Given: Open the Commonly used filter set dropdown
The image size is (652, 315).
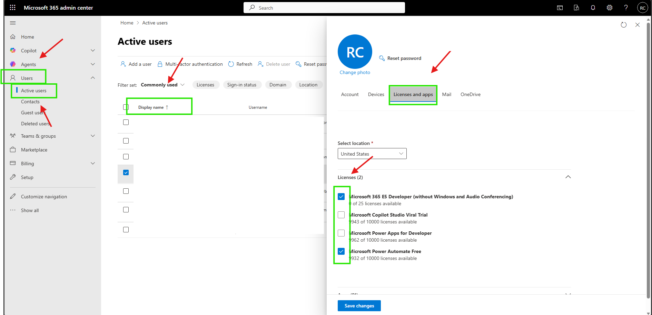Looking at the screenshot, I should 163,85.
